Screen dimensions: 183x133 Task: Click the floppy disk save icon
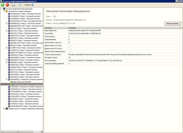click(14, 5)
